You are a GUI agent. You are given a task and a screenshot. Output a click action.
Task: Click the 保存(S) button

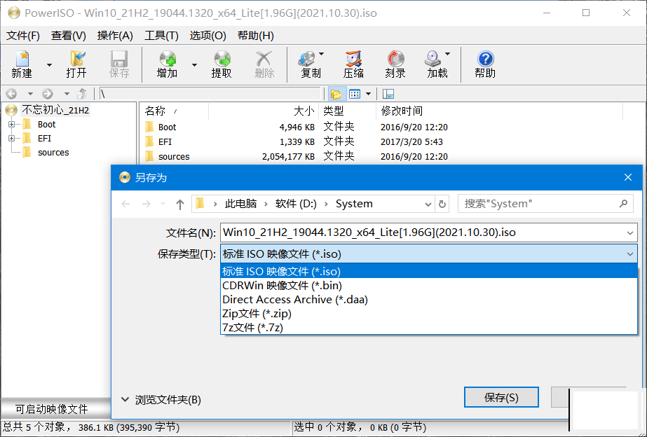[501, 397]
